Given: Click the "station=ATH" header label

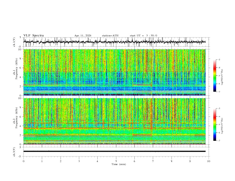Looking at the screenshot, I should [110, 35].
